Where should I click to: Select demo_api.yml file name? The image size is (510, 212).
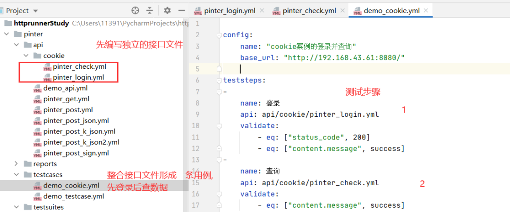65,88
